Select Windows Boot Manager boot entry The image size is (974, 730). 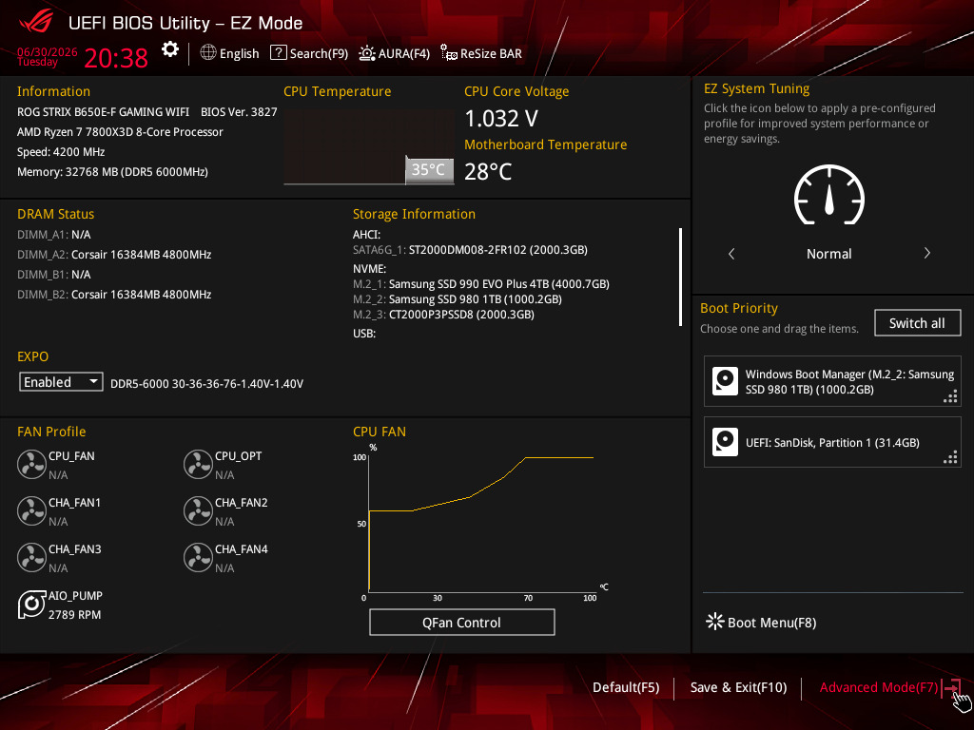point(832,381)
